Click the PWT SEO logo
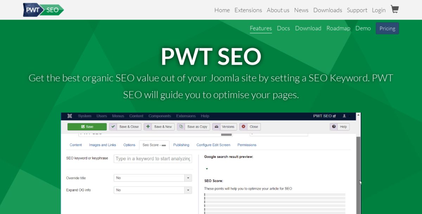This screenshot has width=422, height=214. (44, 10)
